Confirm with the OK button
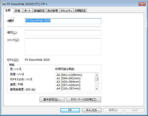 70,110
